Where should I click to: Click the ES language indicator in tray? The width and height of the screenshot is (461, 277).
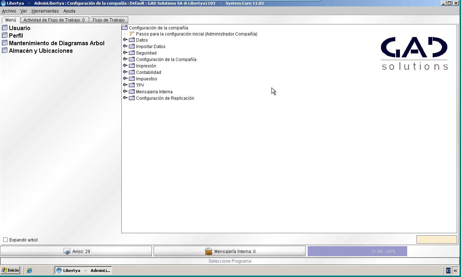click(x=448, y=271)
